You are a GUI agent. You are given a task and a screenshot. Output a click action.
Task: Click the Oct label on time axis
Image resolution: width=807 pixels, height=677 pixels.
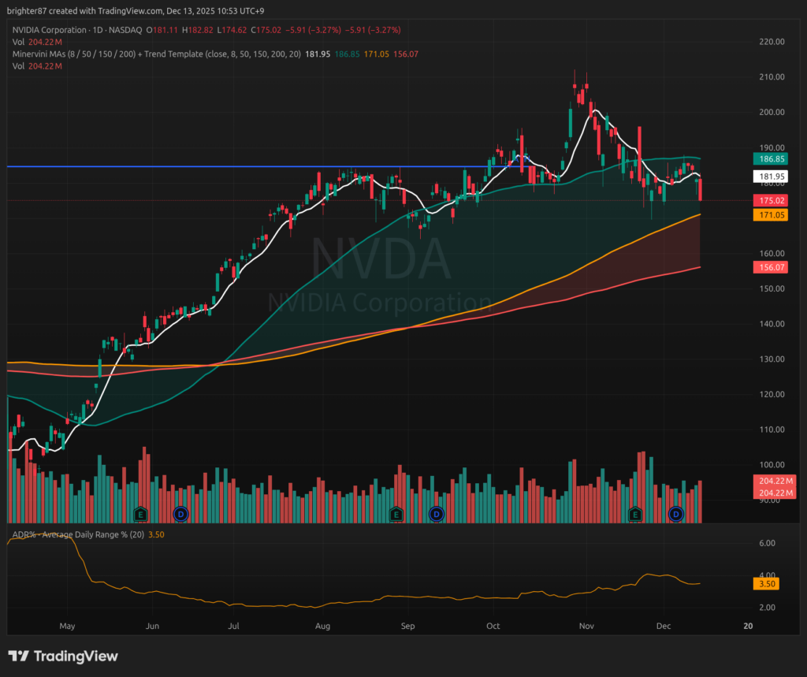(x=493, y=627)
